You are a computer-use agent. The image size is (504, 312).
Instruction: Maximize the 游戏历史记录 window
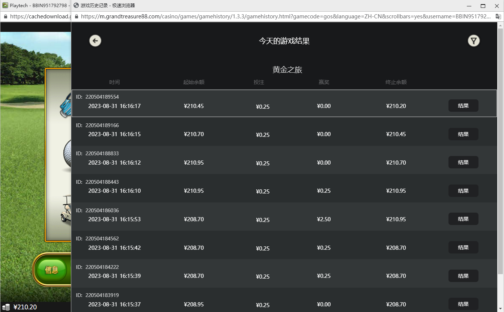tap(483, 6)
